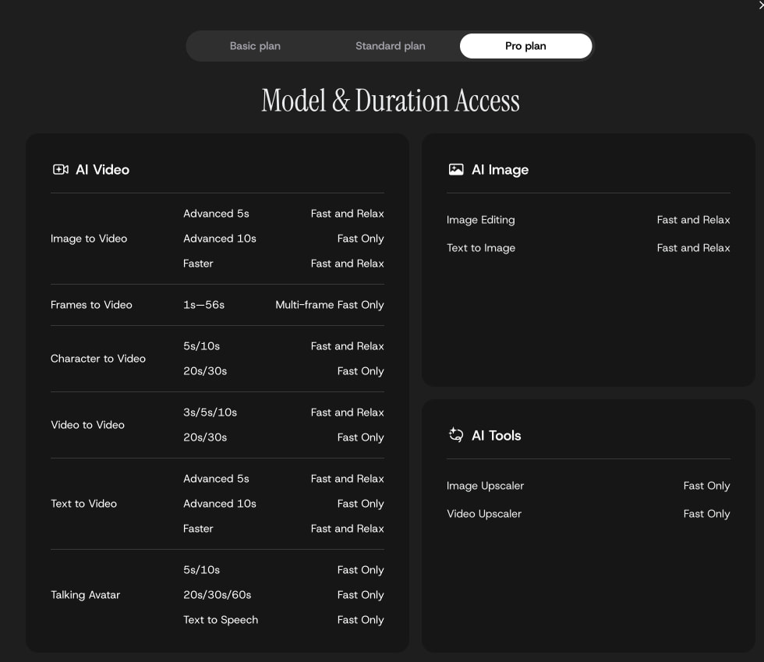764x662 pixels.
Task: Click the Text to Image entry
Action: [x=481, y=248]
